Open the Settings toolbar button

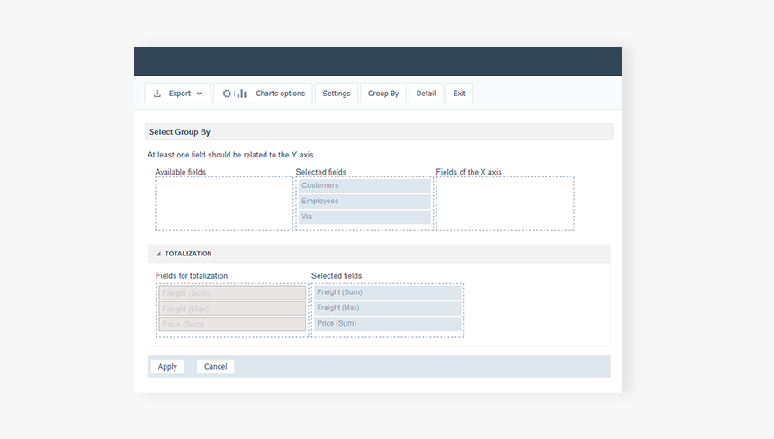[337, 94]
